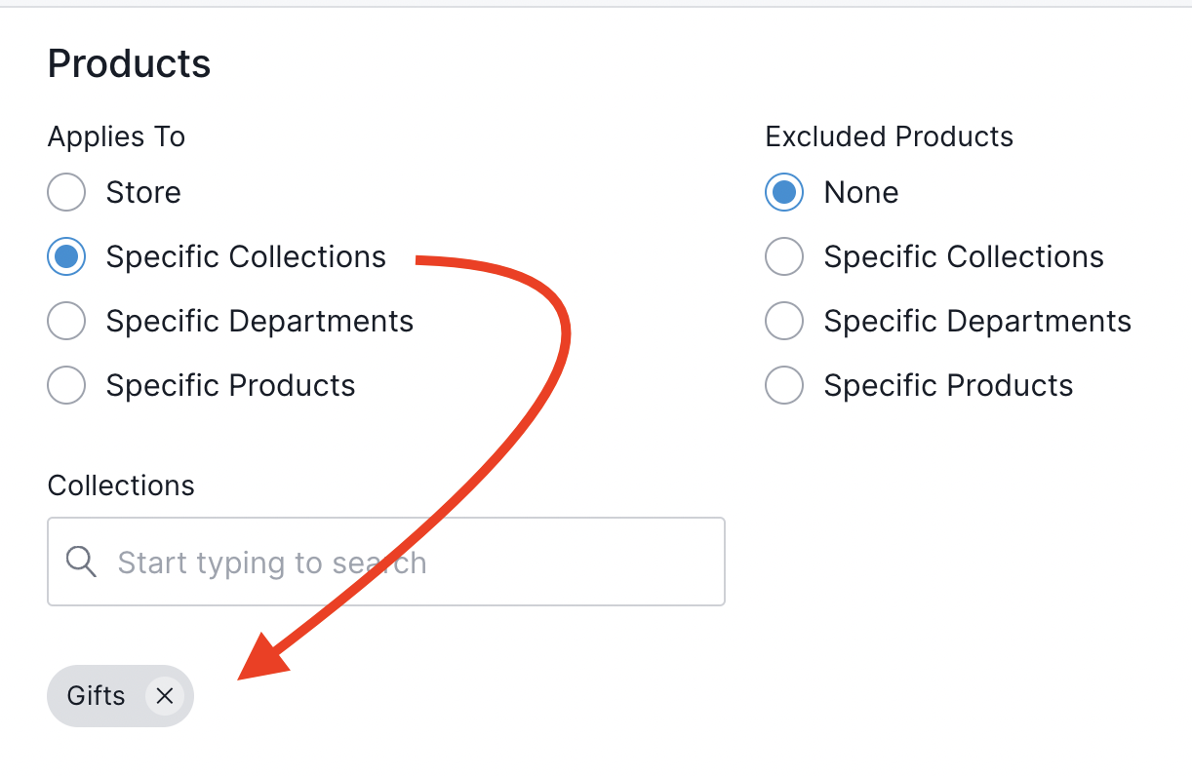This screenshot has width=1192, height=776.
Task: Click the placeholder text in the search field
Action: pos(271,562)
